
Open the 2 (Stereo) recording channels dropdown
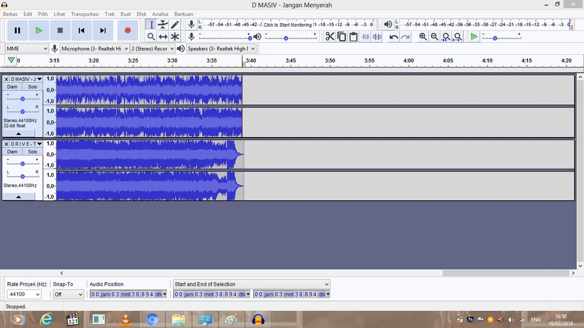pos(153,48)
